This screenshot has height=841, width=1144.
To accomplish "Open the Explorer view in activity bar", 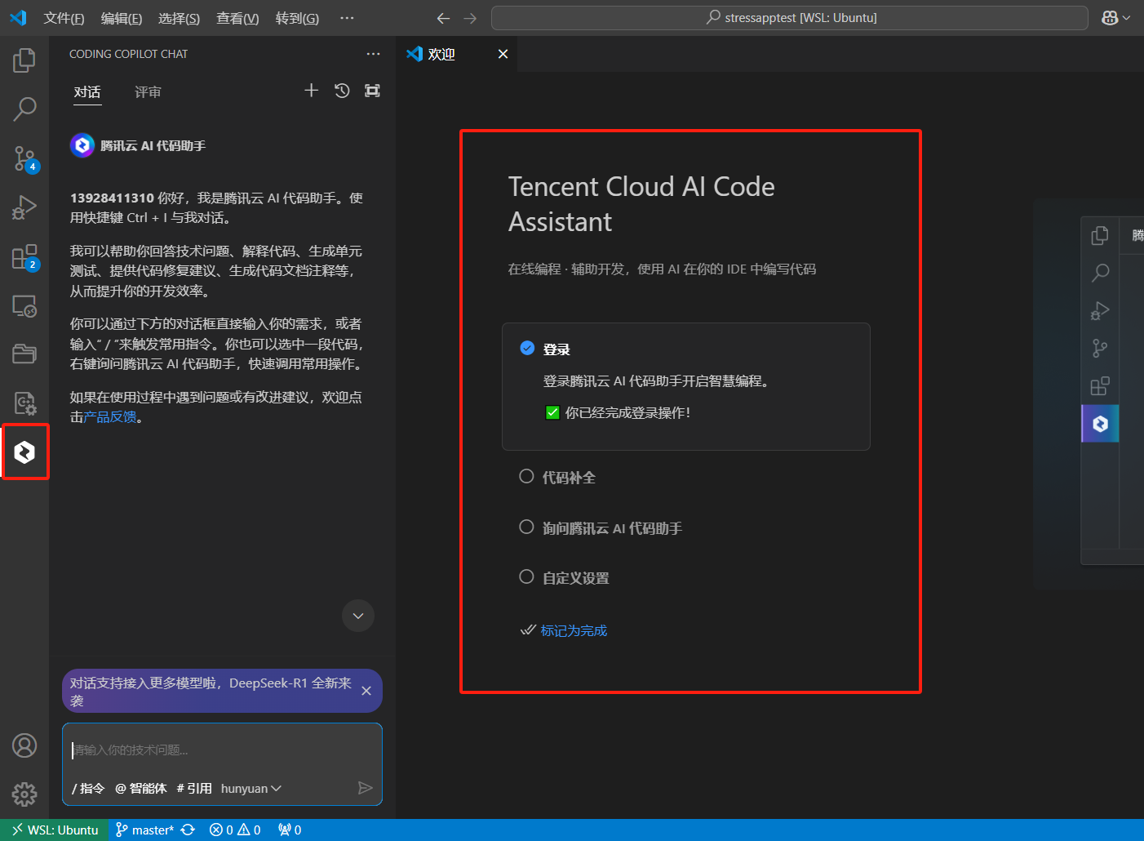I will point(24,60).
